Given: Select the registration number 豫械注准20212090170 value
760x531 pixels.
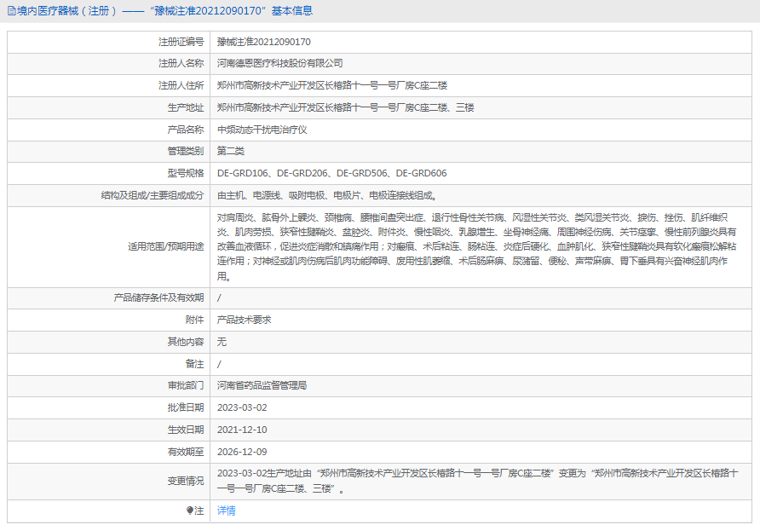Looking at the screenshot, I should (263, 42).
